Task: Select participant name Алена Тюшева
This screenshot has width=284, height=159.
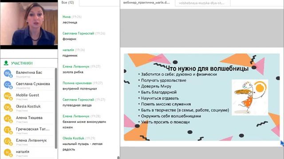Action: 29,118
